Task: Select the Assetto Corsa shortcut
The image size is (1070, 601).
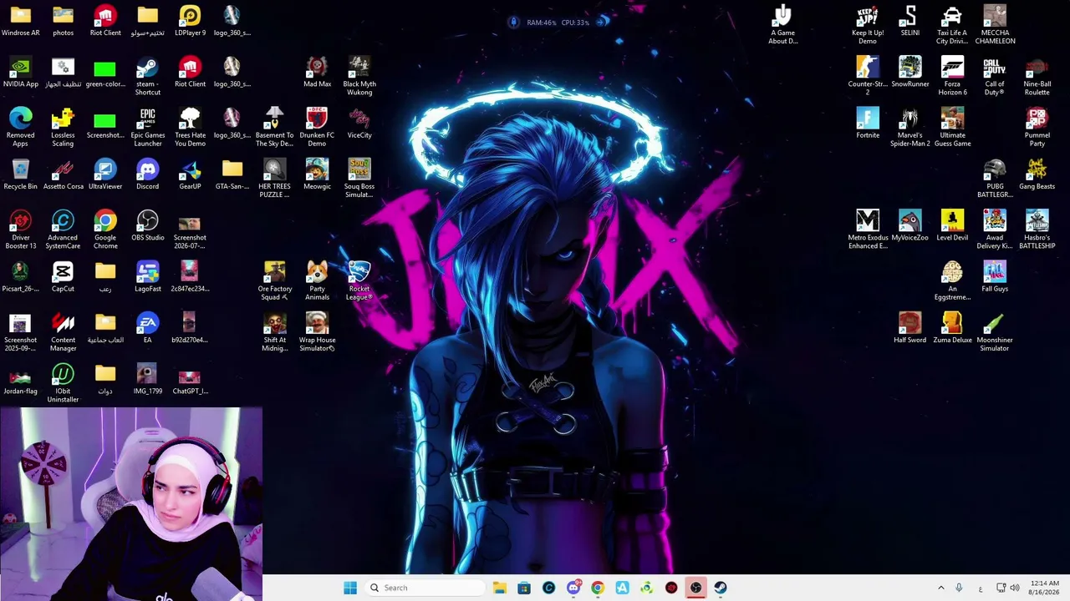Action: (63, 174)
